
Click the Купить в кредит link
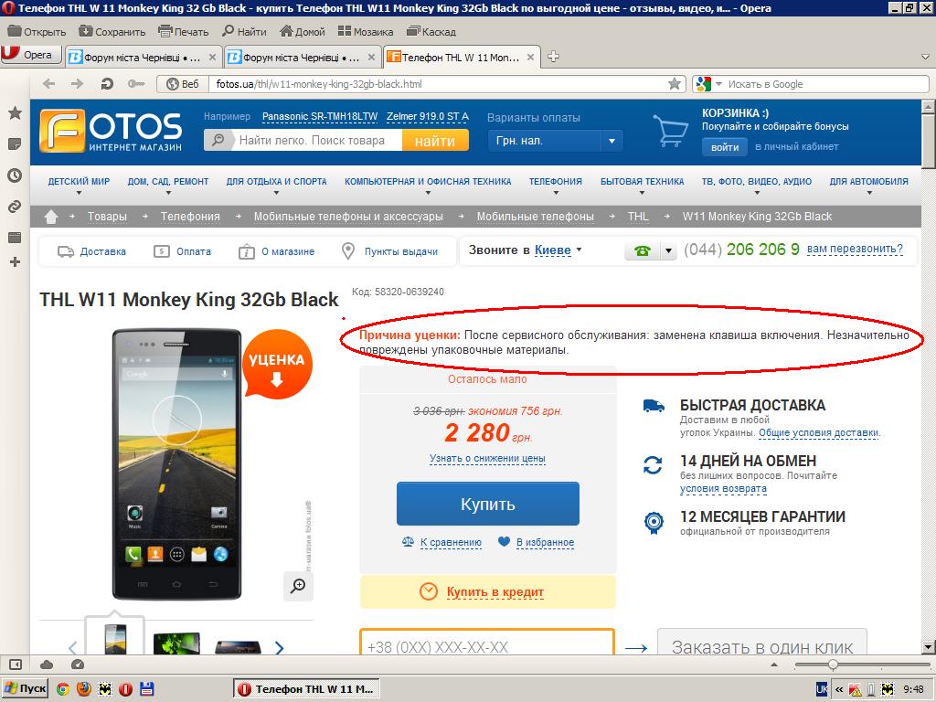495,591
